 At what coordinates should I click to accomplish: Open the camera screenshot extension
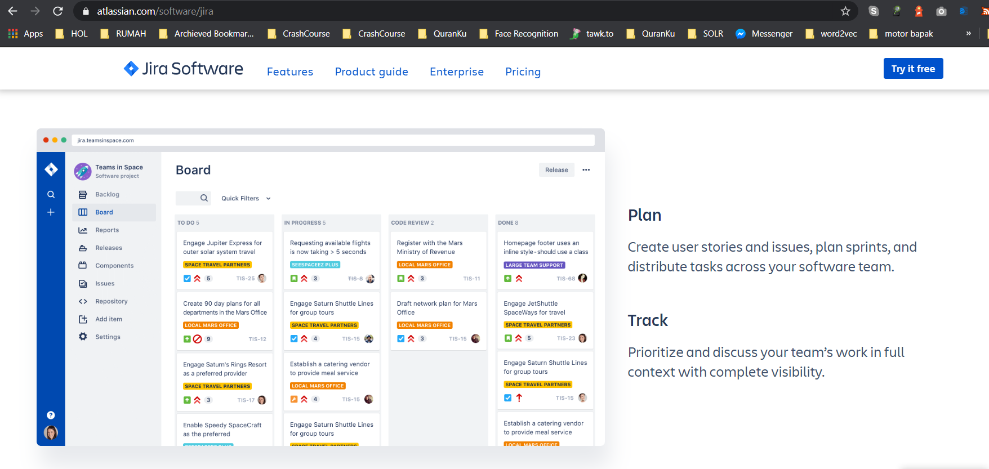[941, 11]
